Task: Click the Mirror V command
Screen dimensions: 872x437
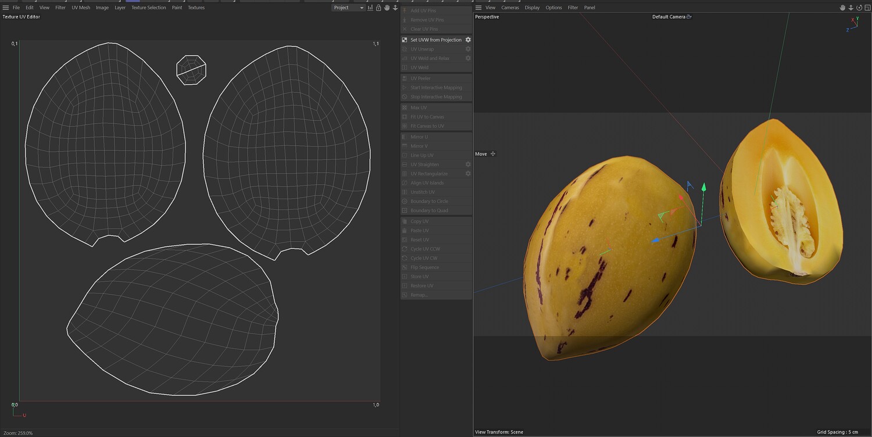Action: [436, 146]
